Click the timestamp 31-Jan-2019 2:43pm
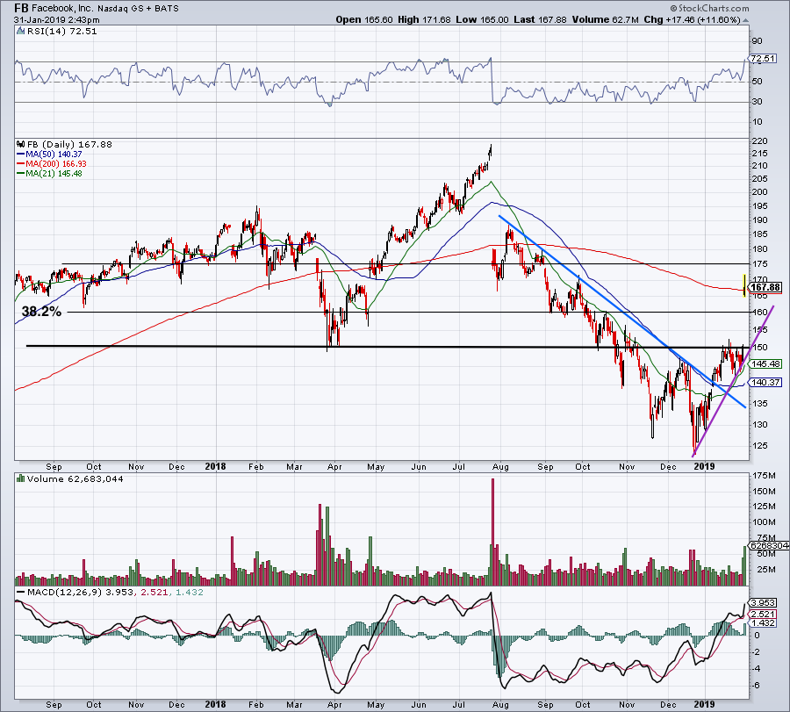The height and width of the screenshot is (712, 790). (56, 20)
